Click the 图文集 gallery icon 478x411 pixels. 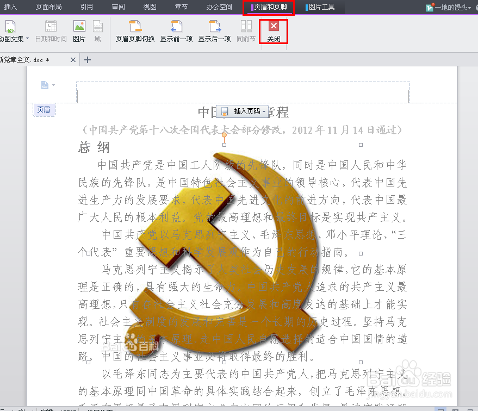(x=9, y=27)
